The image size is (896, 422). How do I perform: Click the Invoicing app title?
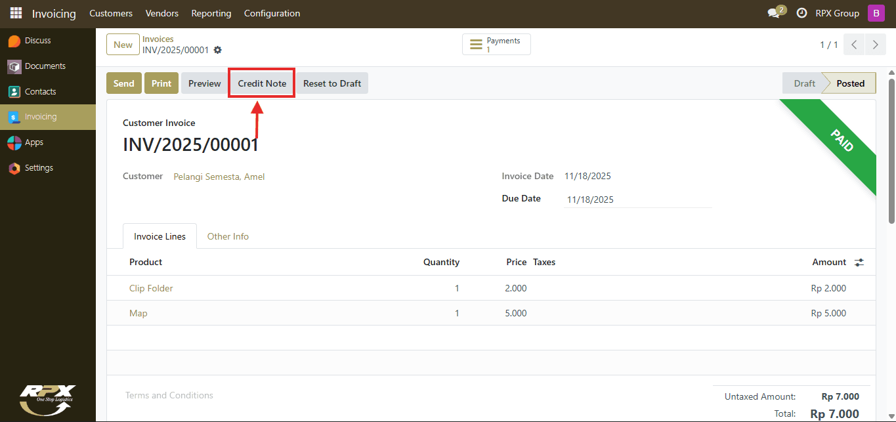point(54,13)
